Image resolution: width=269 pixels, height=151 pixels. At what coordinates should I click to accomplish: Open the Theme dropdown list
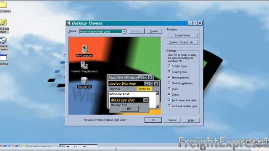(103, 31)
